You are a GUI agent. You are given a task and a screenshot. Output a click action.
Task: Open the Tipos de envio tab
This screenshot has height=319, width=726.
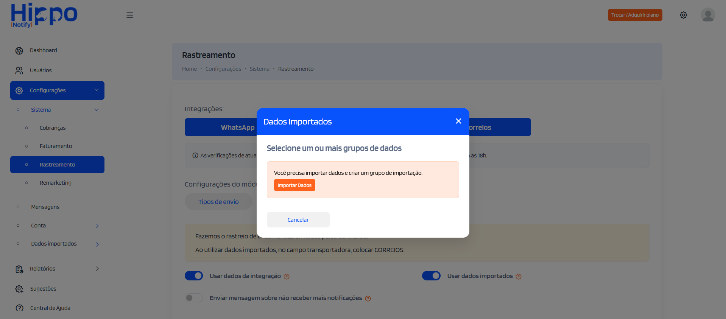(x=218, y=202)
